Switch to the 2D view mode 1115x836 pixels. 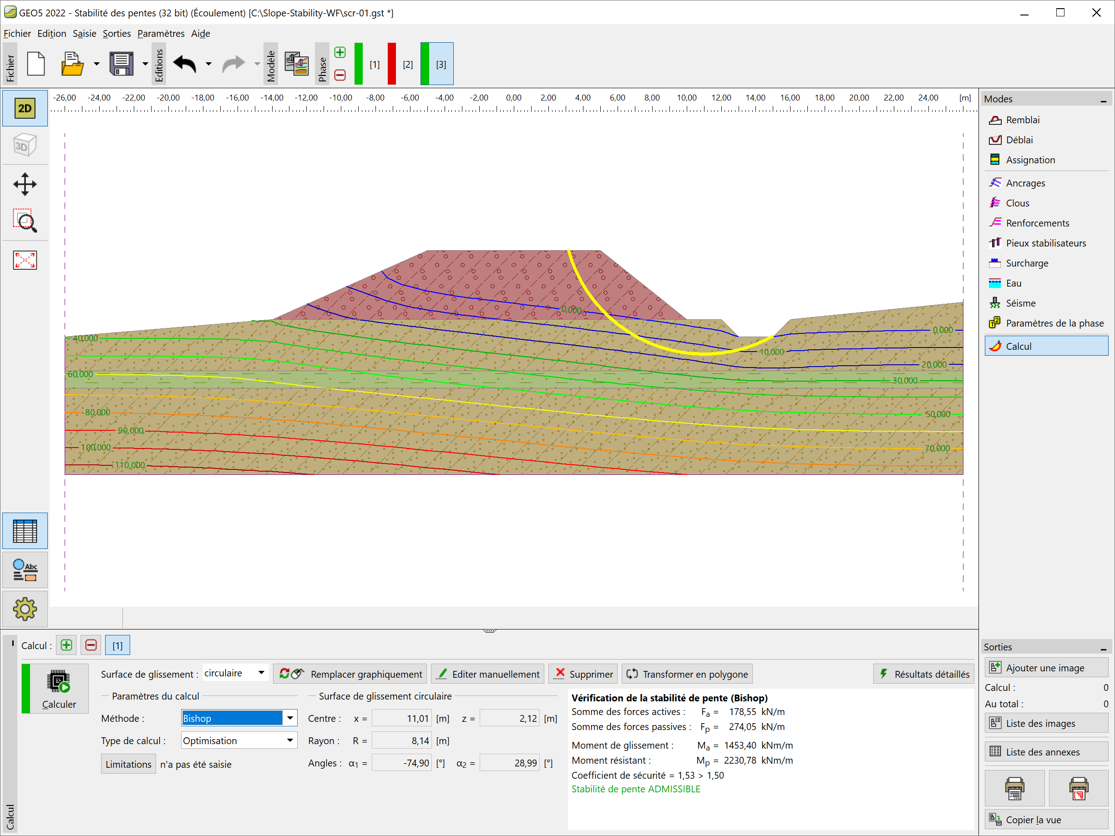25,108
